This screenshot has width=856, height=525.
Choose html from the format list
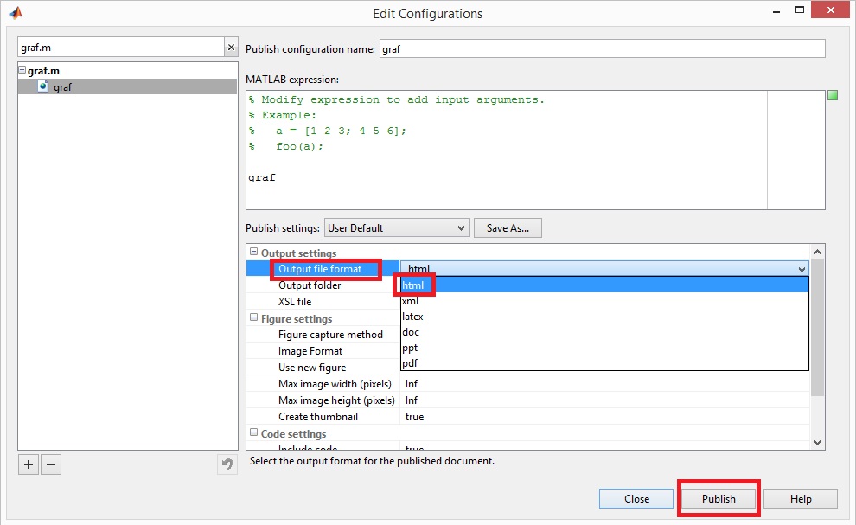pos(604,285)
